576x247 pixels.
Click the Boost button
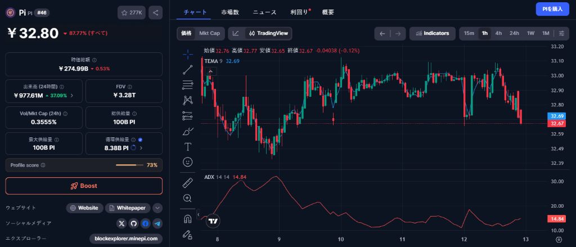84,186
